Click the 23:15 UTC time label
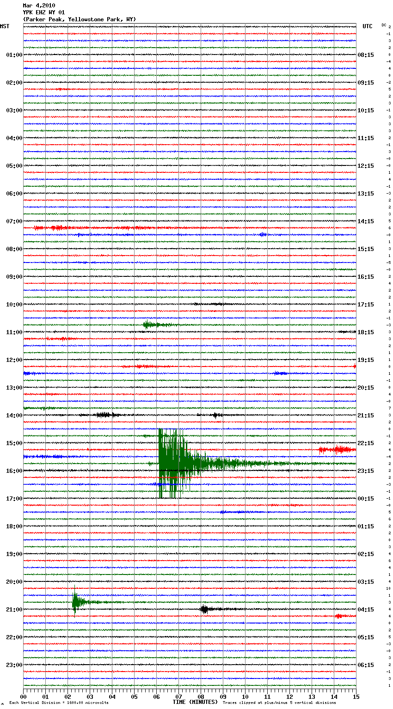 pyautogui.click(x=366, y=471)
